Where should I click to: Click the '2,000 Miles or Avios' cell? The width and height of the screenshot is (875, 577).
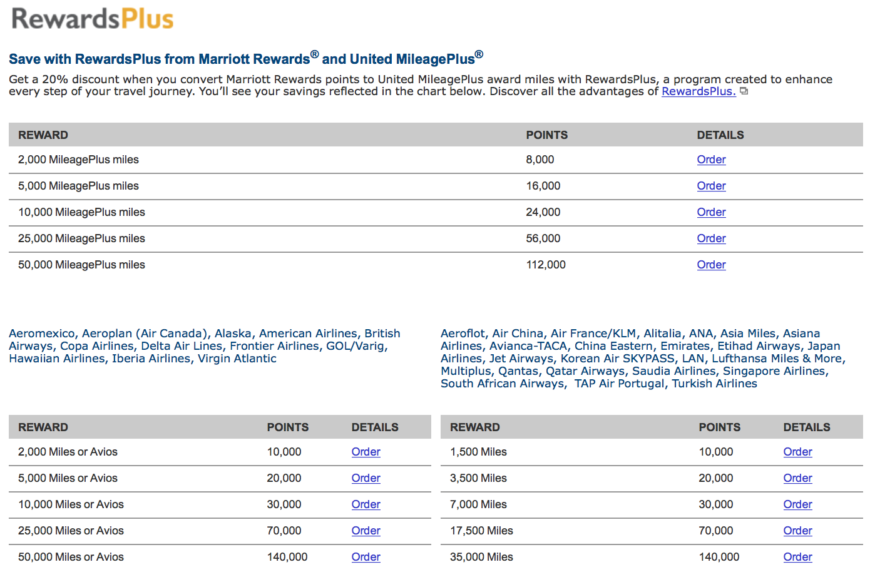pyautogui.click(x=68, y=452)
